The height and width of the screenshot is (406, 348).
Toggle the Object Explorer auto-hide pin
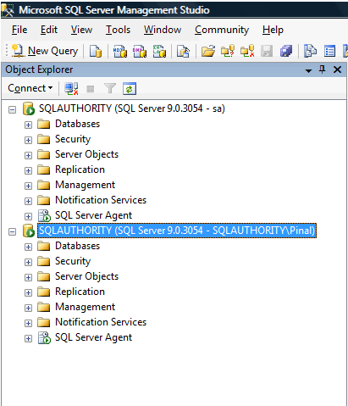pos(322,70)
